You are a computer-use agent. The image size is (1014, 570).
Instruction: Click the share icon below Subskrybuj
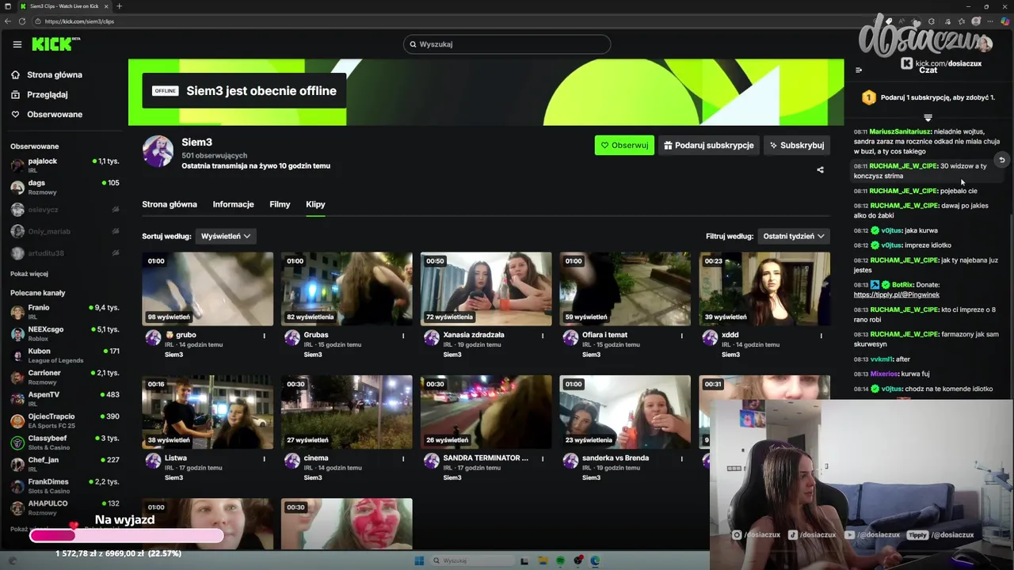pos(820,169)
